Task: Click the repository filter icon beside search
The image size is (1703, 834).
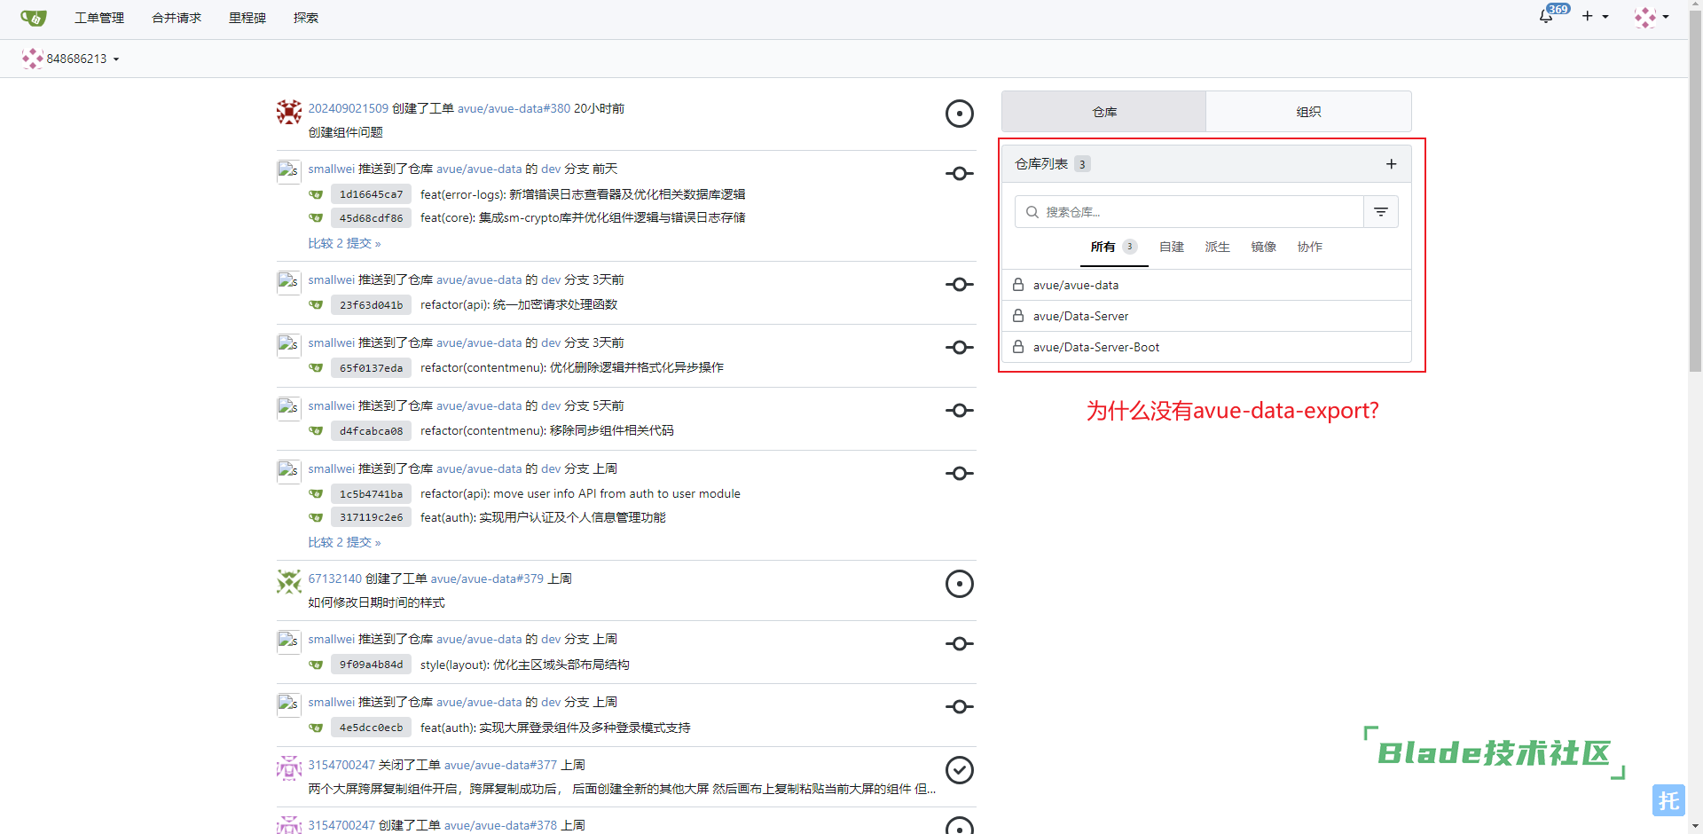Action: [x=1380, y=212]
